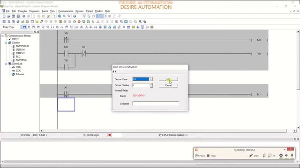Collapse the Ethernet node under Communication Setting
The height and width of the screenshot is (168, 300).
pyautogui.click(x=6, y=43)
